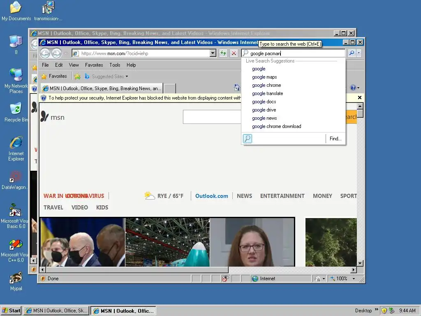Viewport: 421px width, 316px height.
Task: Select the Recycle Bin desktop icon
Action: pos(16,112)
